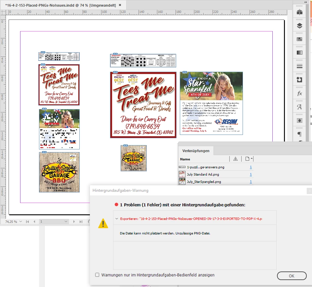Go to next page arrow
The image size is (312, 287).
click(x=74, y=222)
